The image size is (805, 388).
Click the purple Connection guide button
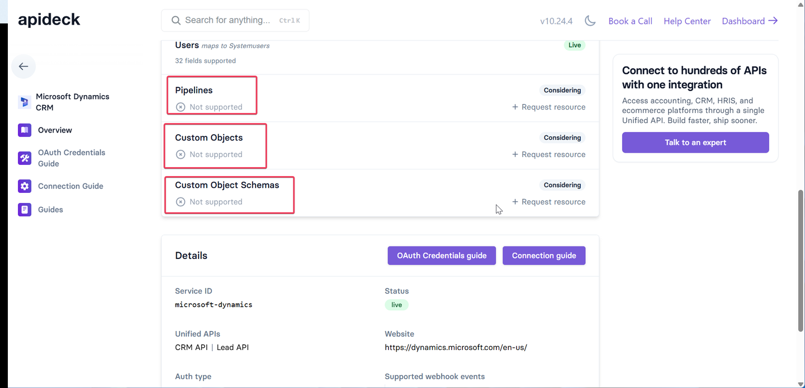[x=544, y=255]
